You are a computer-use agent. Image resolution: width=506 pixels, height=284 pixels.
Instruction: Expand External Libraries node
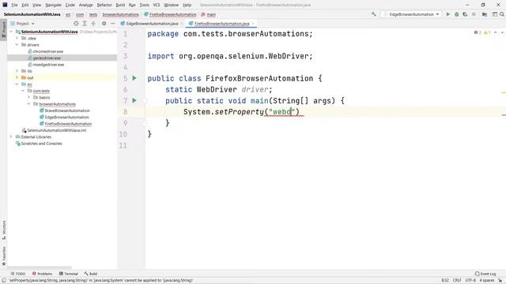[11, 136]
